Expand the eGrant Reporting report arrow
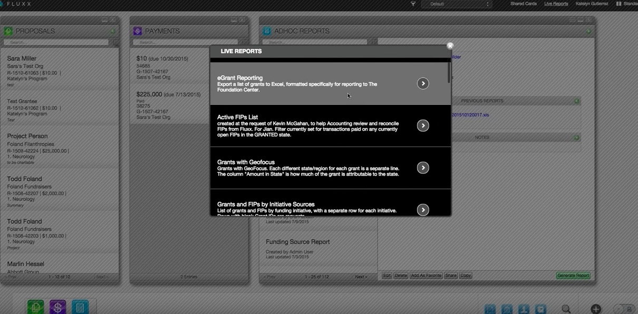 422,83
